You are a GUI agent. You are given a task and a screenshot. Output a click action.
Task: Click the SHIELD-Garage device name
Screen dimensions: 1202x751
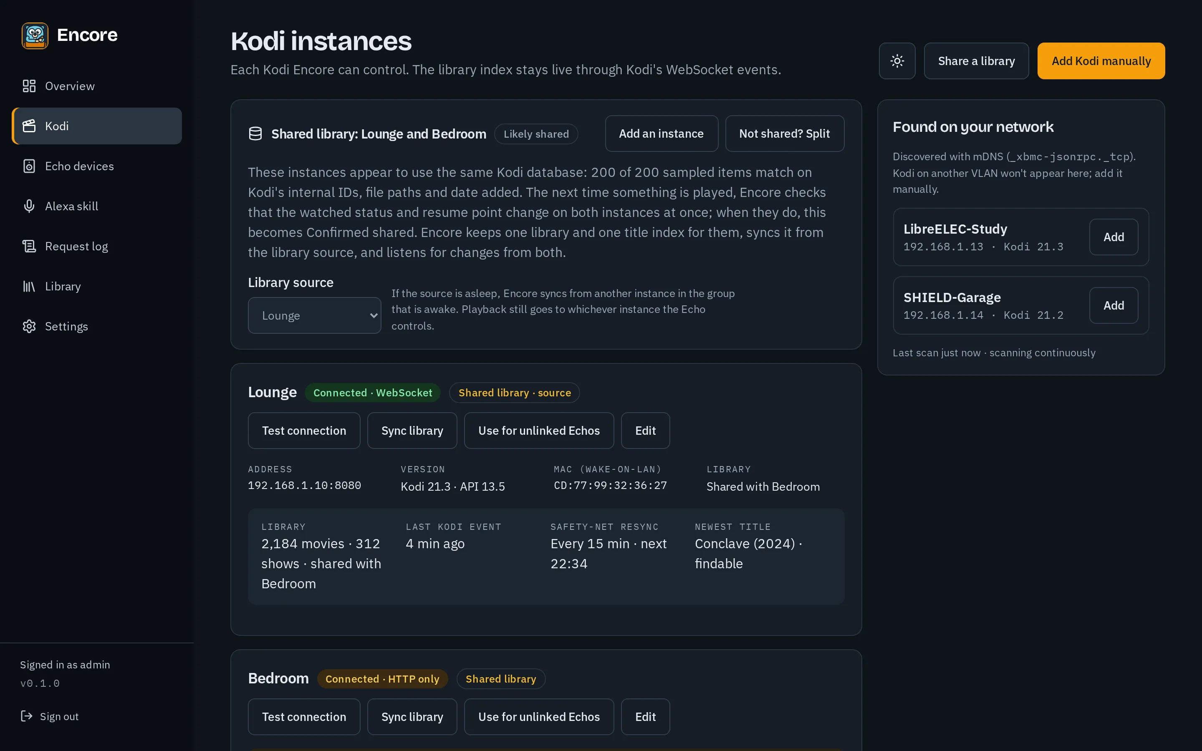tap(952, 297)
